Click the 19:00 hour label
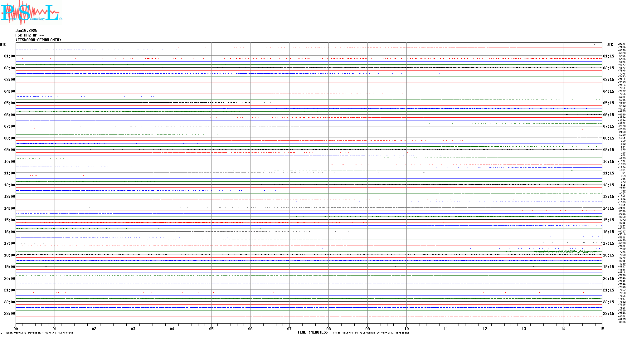Viewport: 627px width, 337px height. point(10,267)
